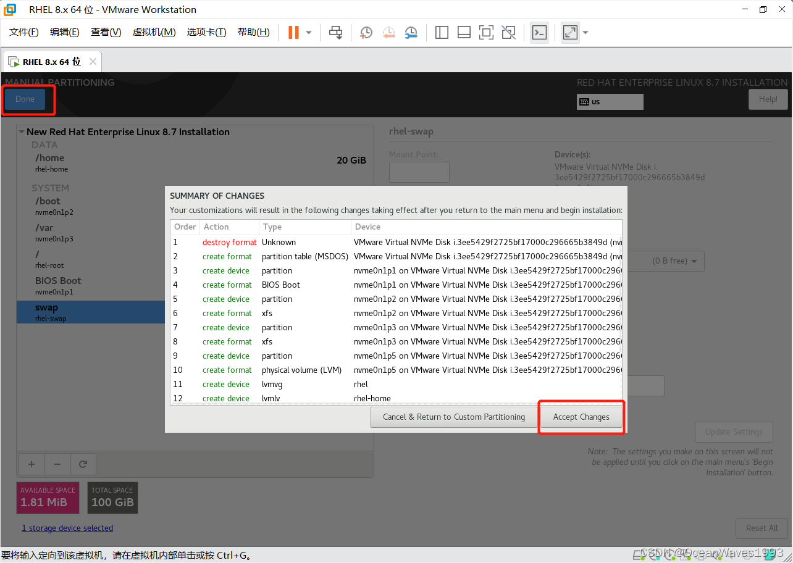Pause the virtual machine with orange pause icon
The height and width of the screenshot is (563, 793).
click(x=293, y=32)
